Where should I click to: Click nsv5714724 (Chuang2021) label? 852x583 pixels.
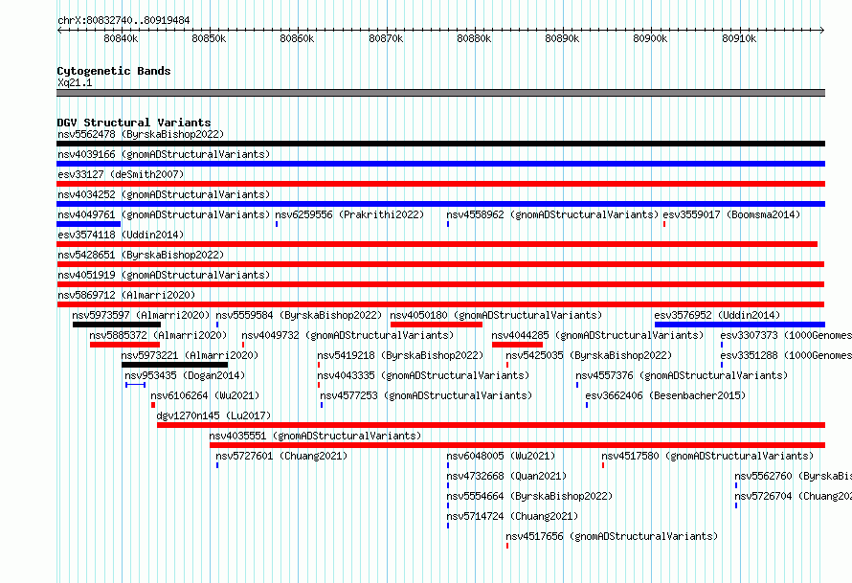[512, 516]
